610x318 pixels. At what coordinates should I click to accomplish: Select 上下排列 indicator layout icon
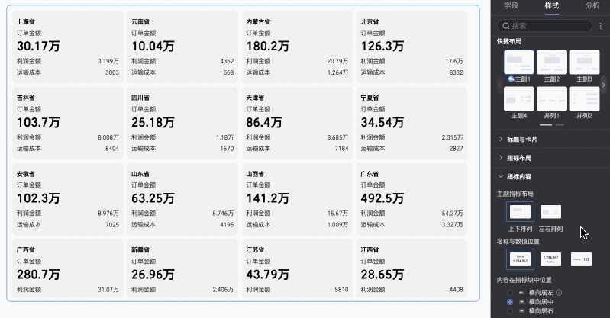click(x=520, y=212)
